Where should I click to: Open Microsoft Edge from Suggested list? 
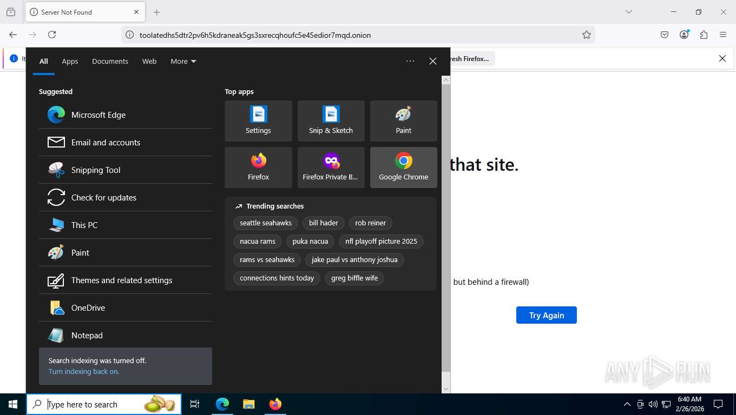tap(125, 115)
